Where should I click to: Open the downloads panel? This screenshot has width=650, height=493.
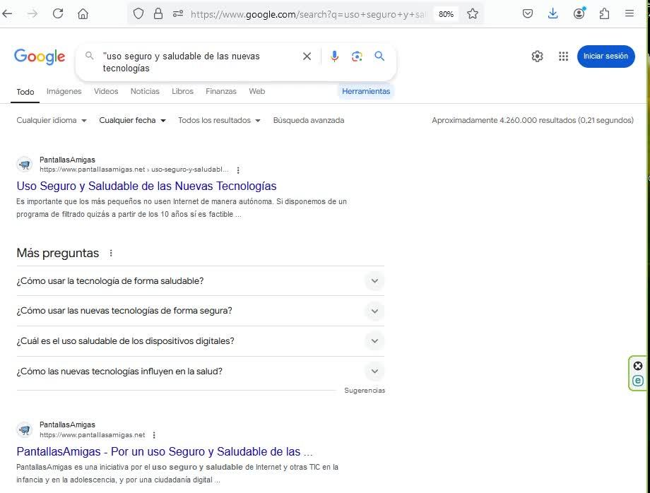(x=552, y=13)
